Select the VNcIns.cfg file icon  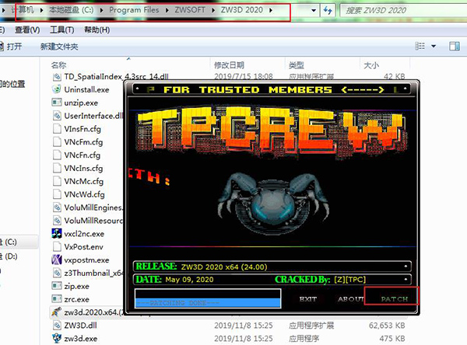57,168
